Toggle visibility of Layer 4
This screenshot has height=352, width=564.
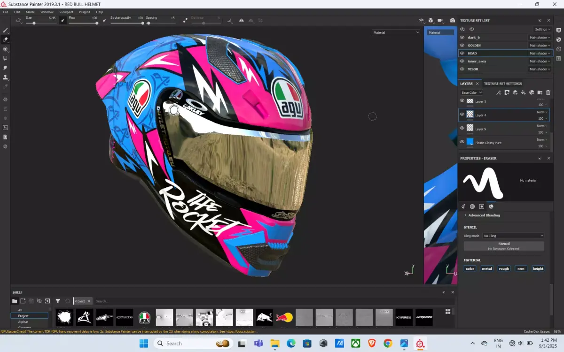(x=462, y=115)
